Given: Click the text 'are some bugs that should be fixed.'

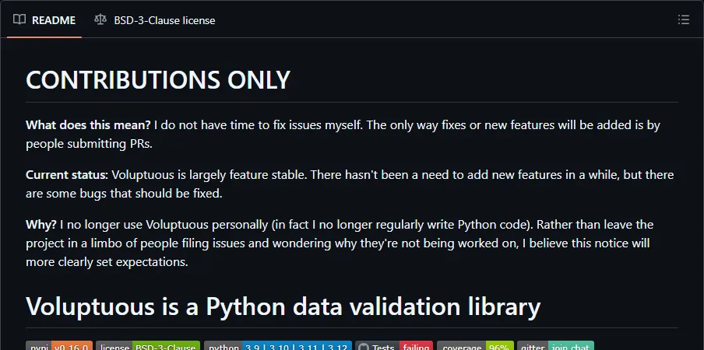Looking at the screenshot, I should coord(124,194).
